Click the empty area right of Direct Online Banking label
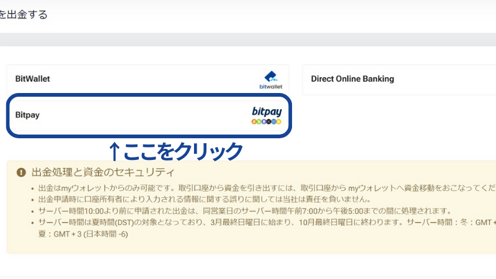Image resolution: width=496 pixels, height=279 pixels. point(446,79)
